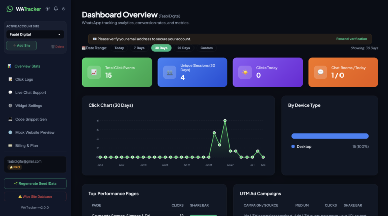388x216 pixels.
Task: Click the MEDIUM column header
Action: click(302, 205)
